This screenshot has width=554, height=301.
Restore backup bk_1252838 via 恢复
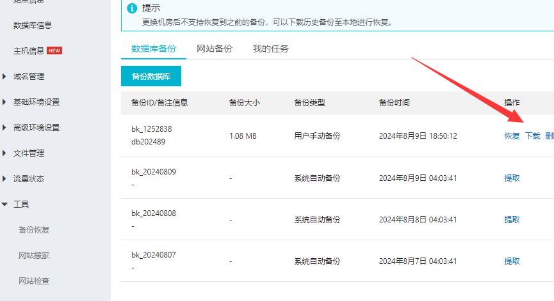[512, 136]
